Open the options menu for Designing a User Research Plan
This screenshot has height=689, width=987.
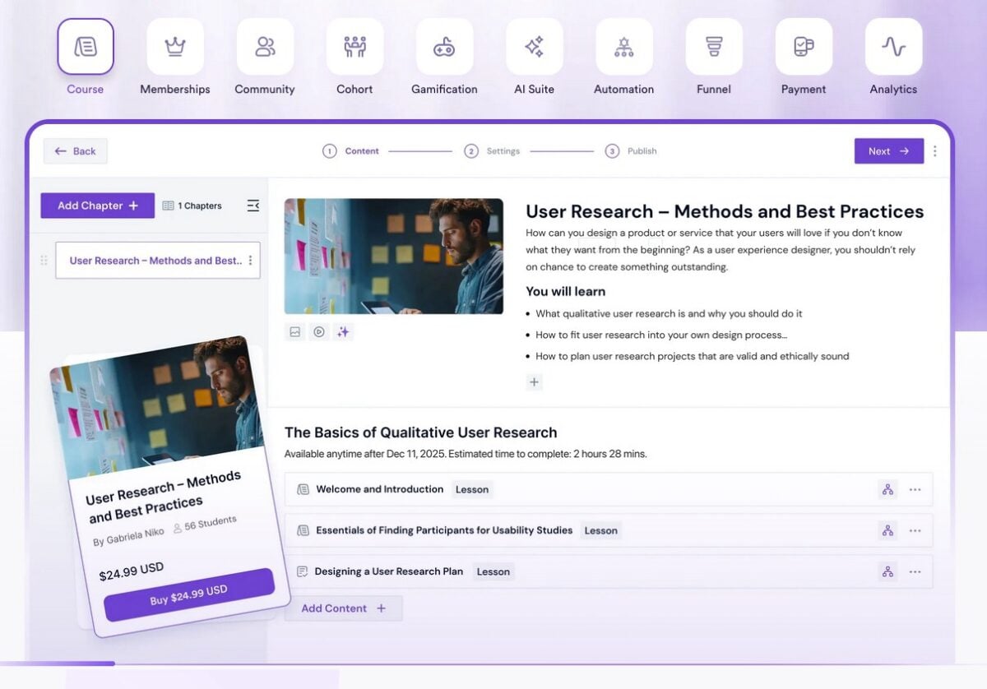[915, 571]
